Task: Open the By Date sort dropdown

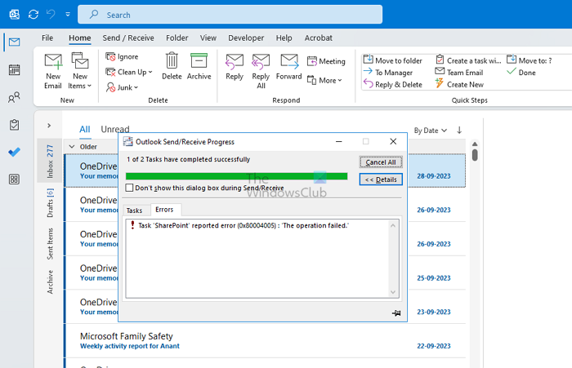Action: pyautogui.click(x=430, y=131)
